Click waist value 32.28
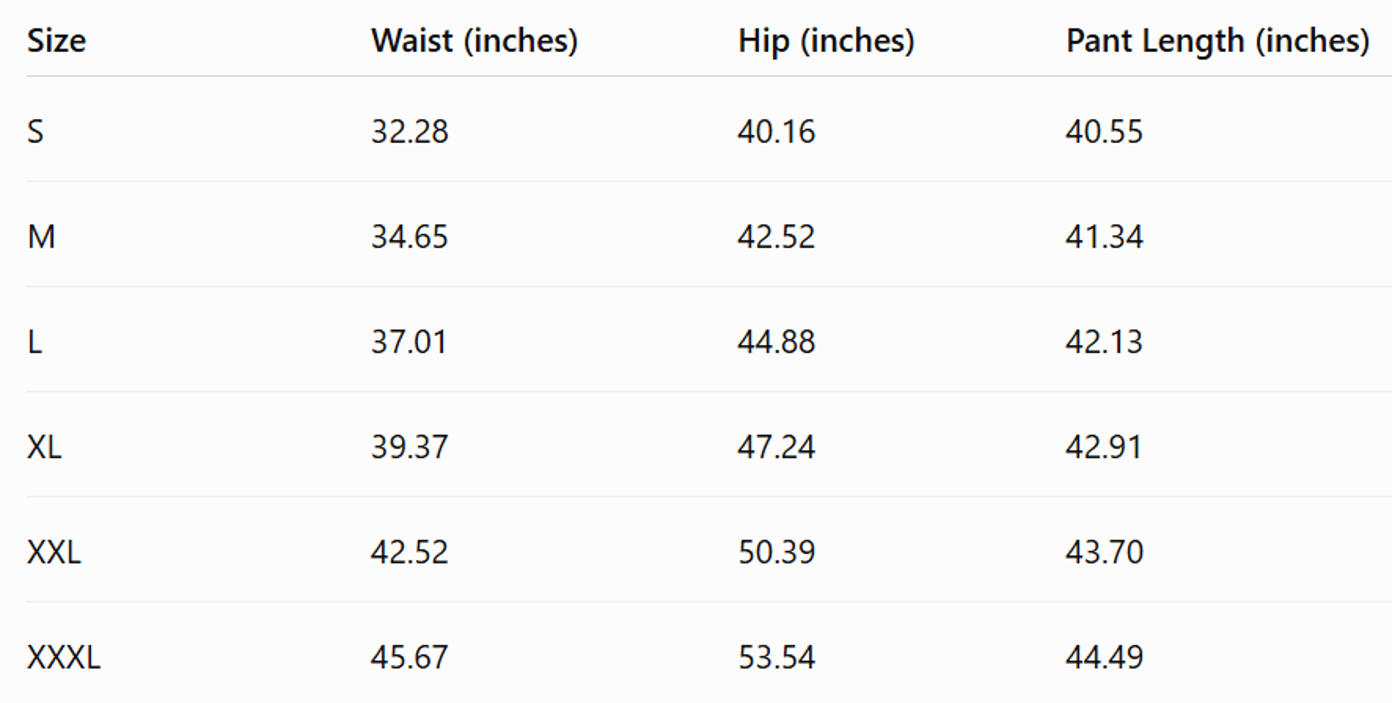This screenshot has width=1392, height=703. click(x=410, y=131)
